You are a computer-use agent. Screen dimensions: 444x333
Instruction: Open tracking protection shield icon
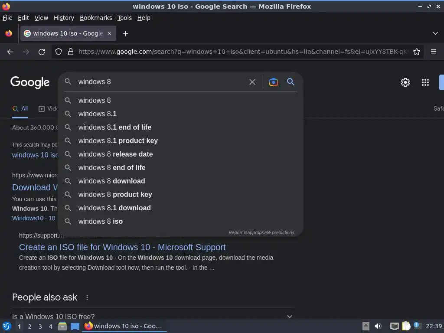coord(59,52)
